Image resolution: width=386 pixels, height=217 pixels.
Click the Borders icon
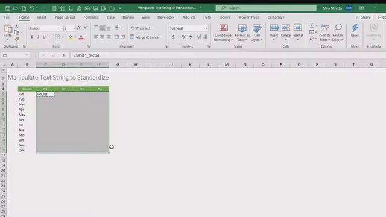click(x=57, y=37)
